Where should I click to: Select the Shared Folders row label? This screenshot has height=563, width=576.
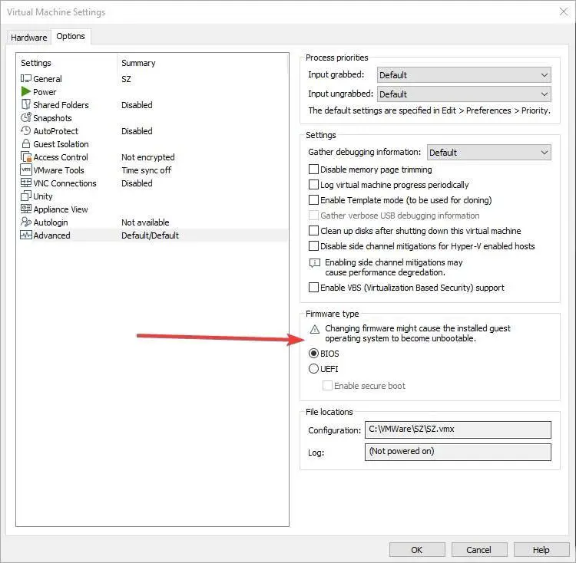[x=61, y=105]
